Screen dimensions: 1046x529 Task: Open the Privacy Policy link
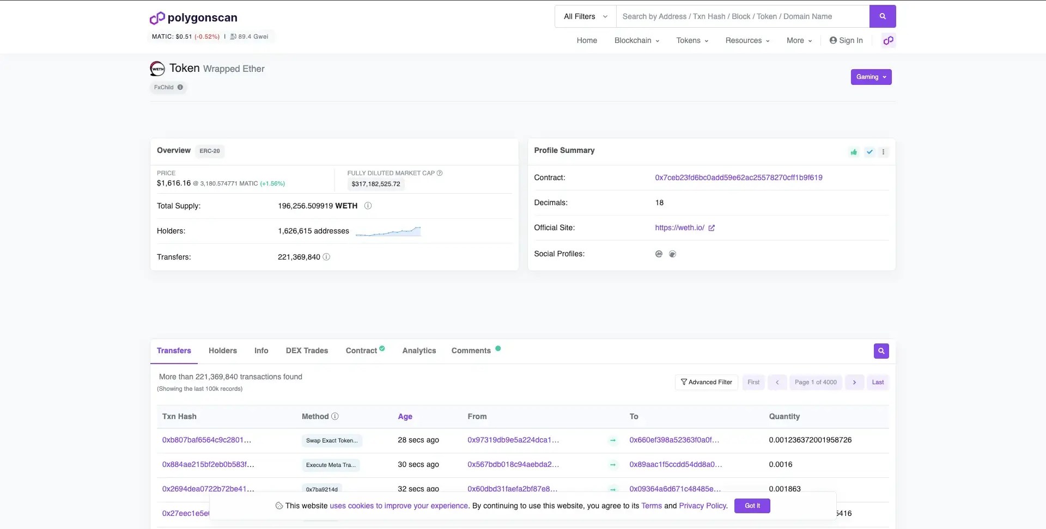click(x=703, y=506)
